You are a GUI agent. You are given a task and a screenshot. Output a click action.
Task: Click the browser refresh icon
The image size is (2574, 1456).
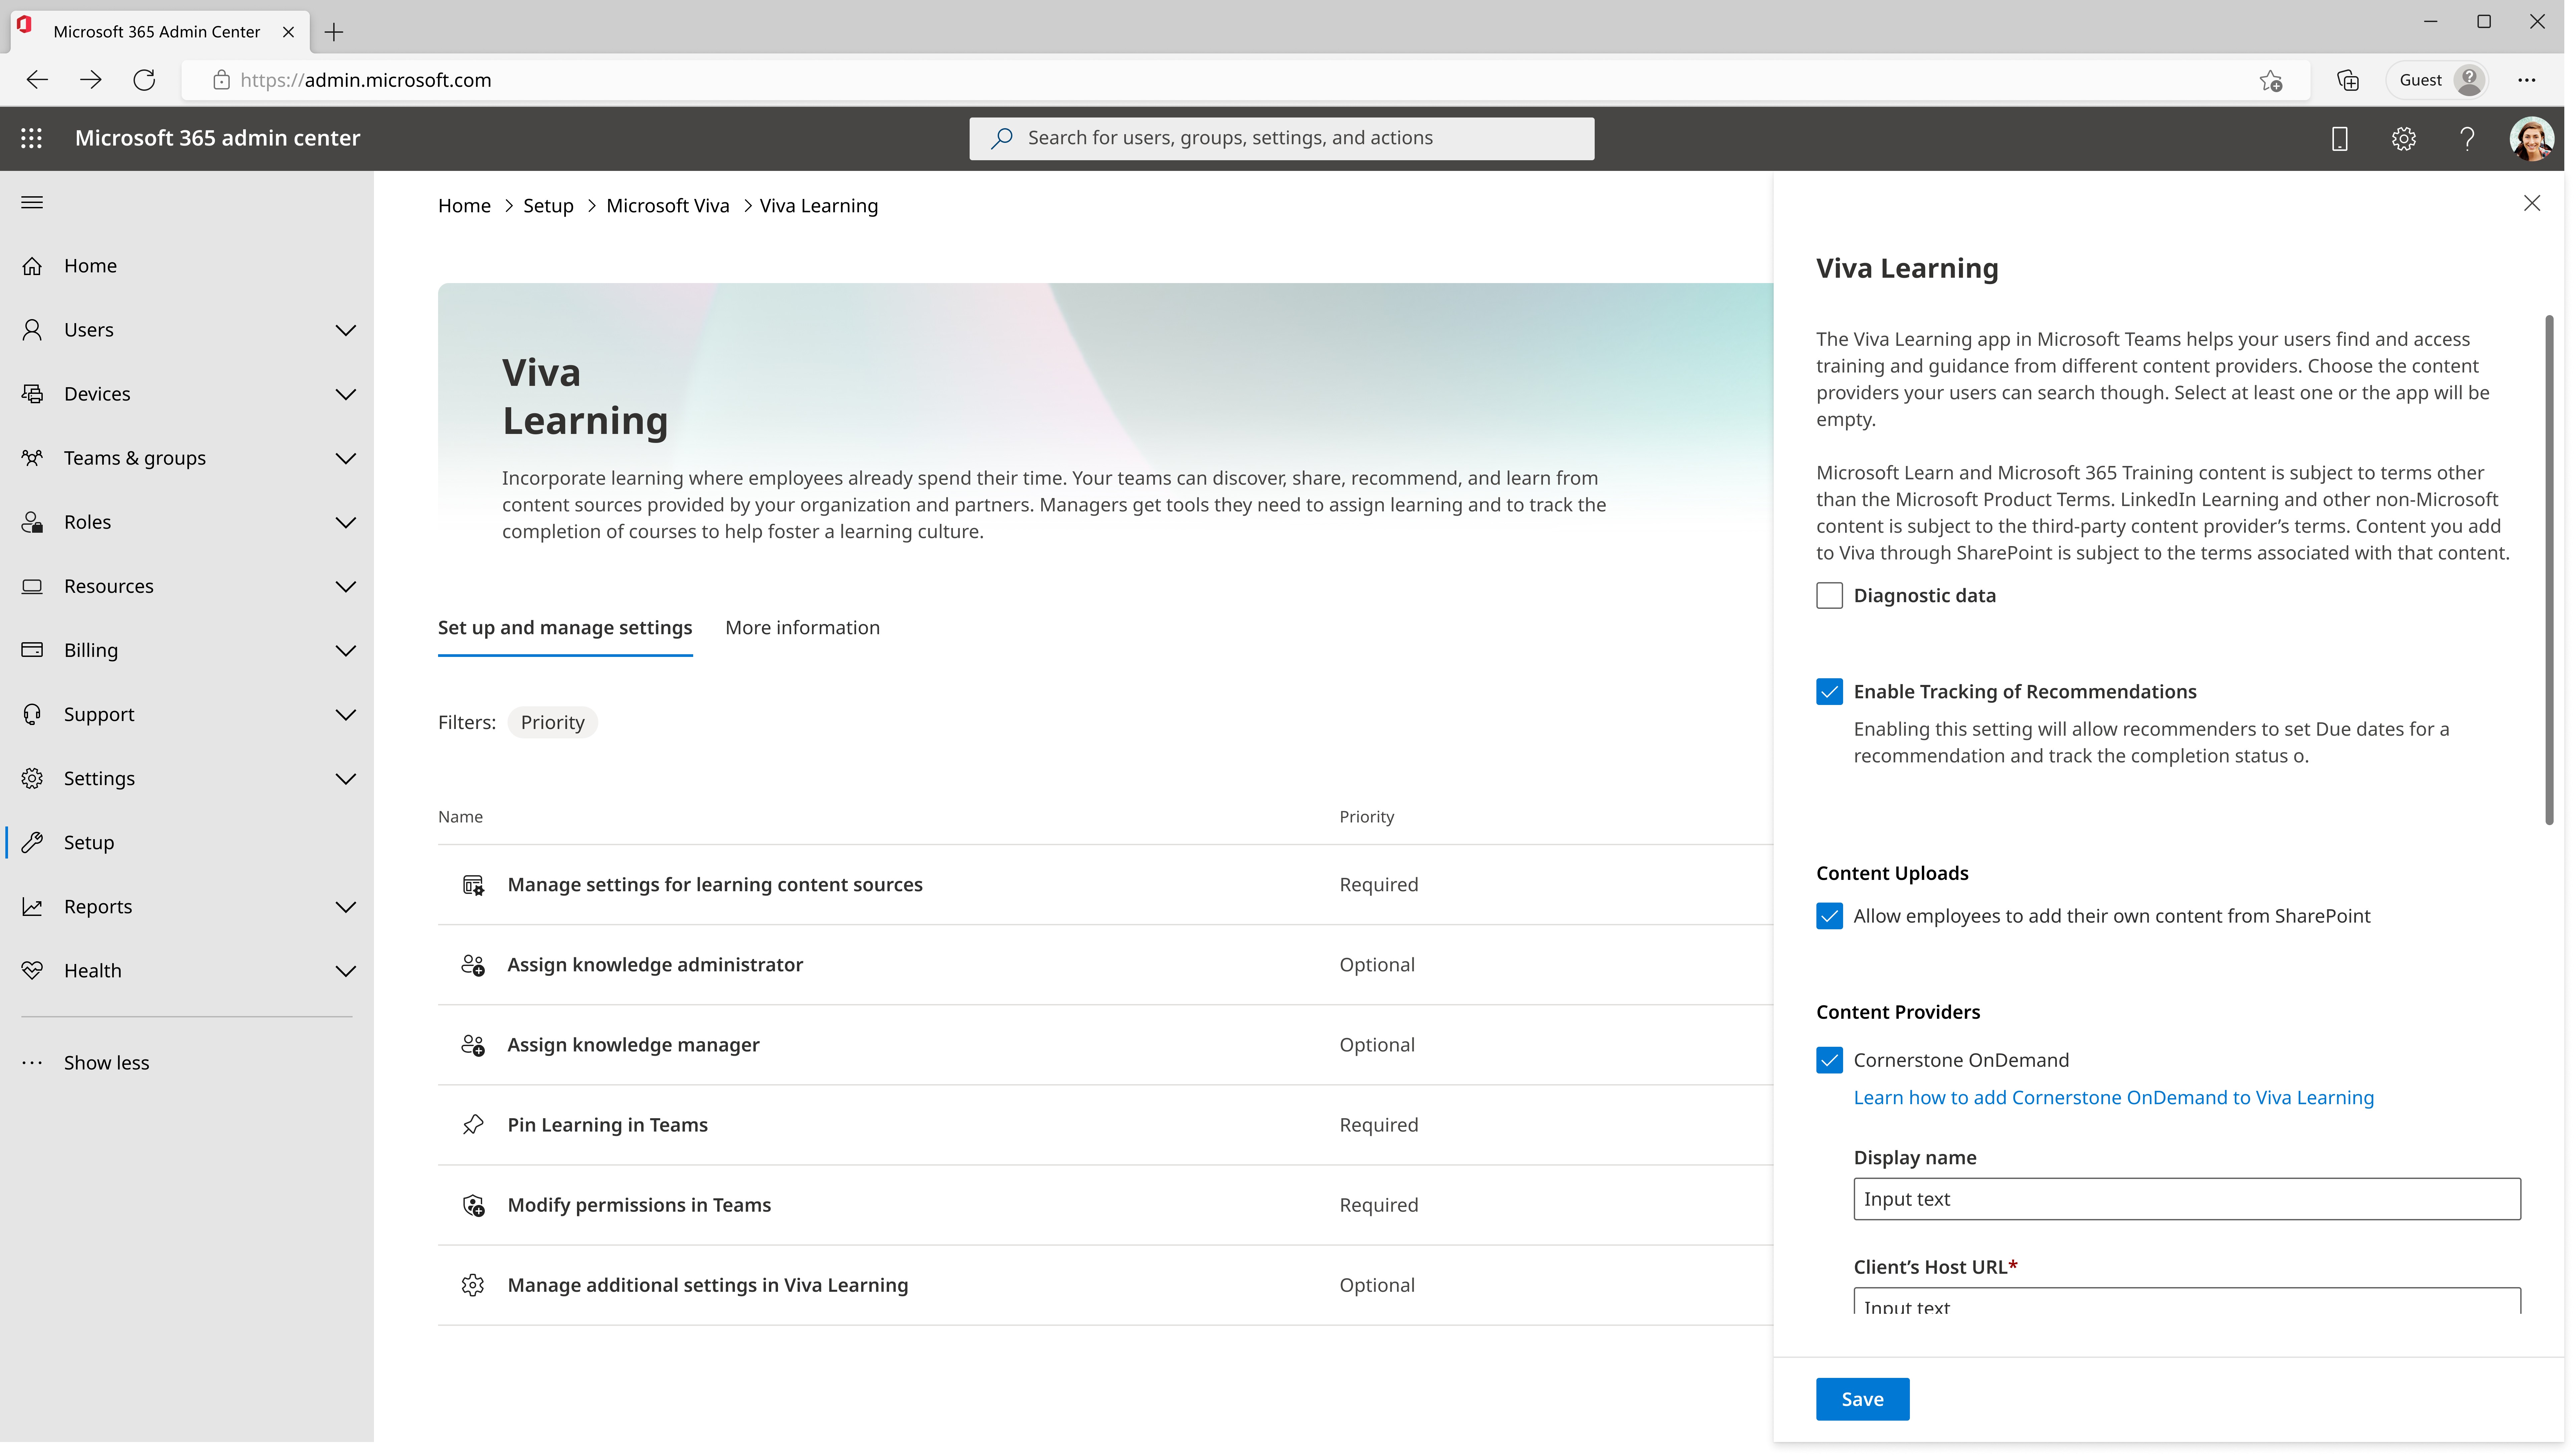point(144,80)
